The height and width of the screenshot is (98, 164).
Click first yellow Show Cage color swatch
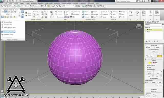tap(158, 56)
